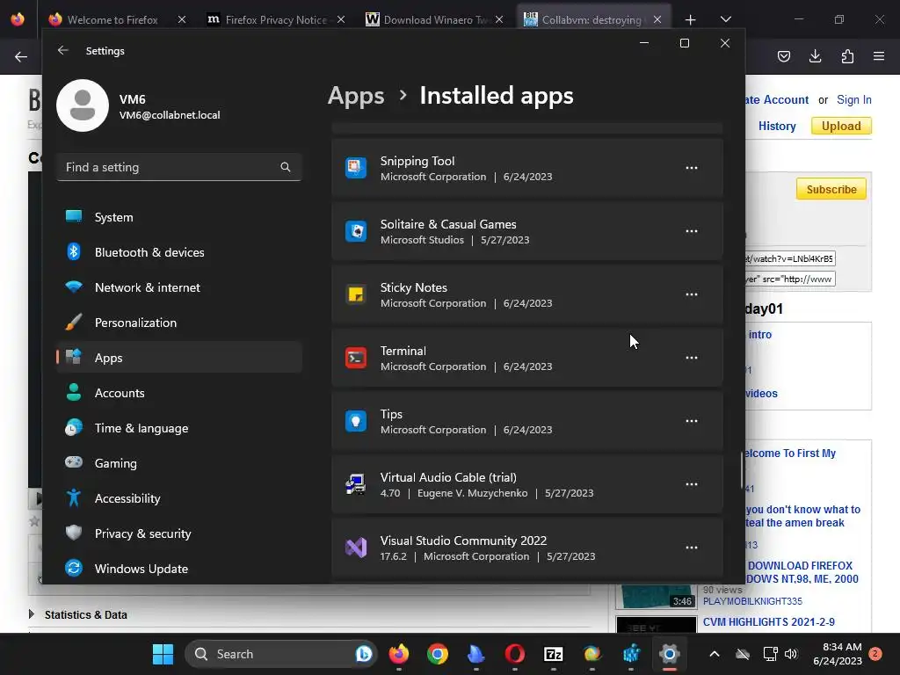Open a new Firefox tab
The width and height of the screenshot is (900, 675).
point(691,19)
